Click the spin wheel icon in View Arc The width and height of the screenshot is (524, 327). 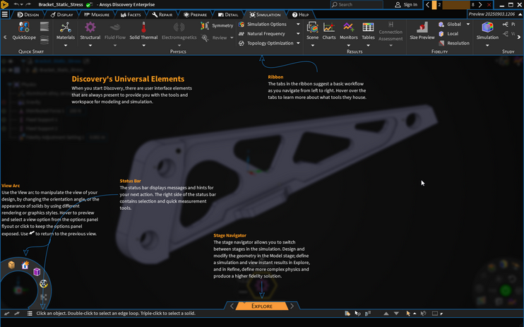click(44, 284)
